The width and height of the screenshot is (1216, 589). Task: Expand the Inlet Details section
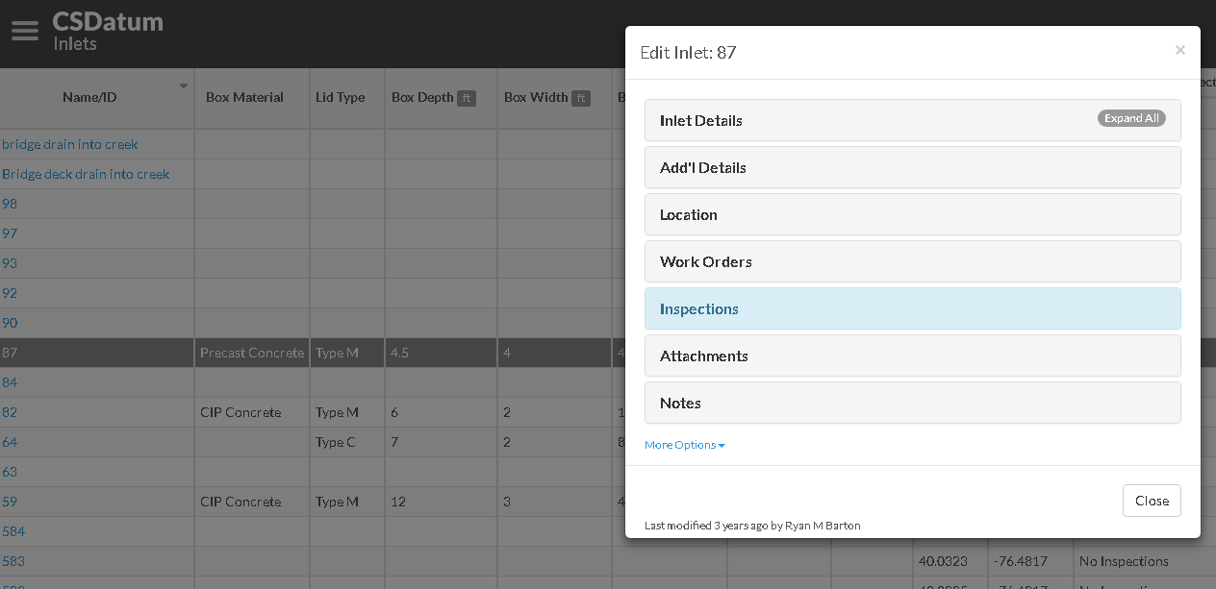click(912, 120)
